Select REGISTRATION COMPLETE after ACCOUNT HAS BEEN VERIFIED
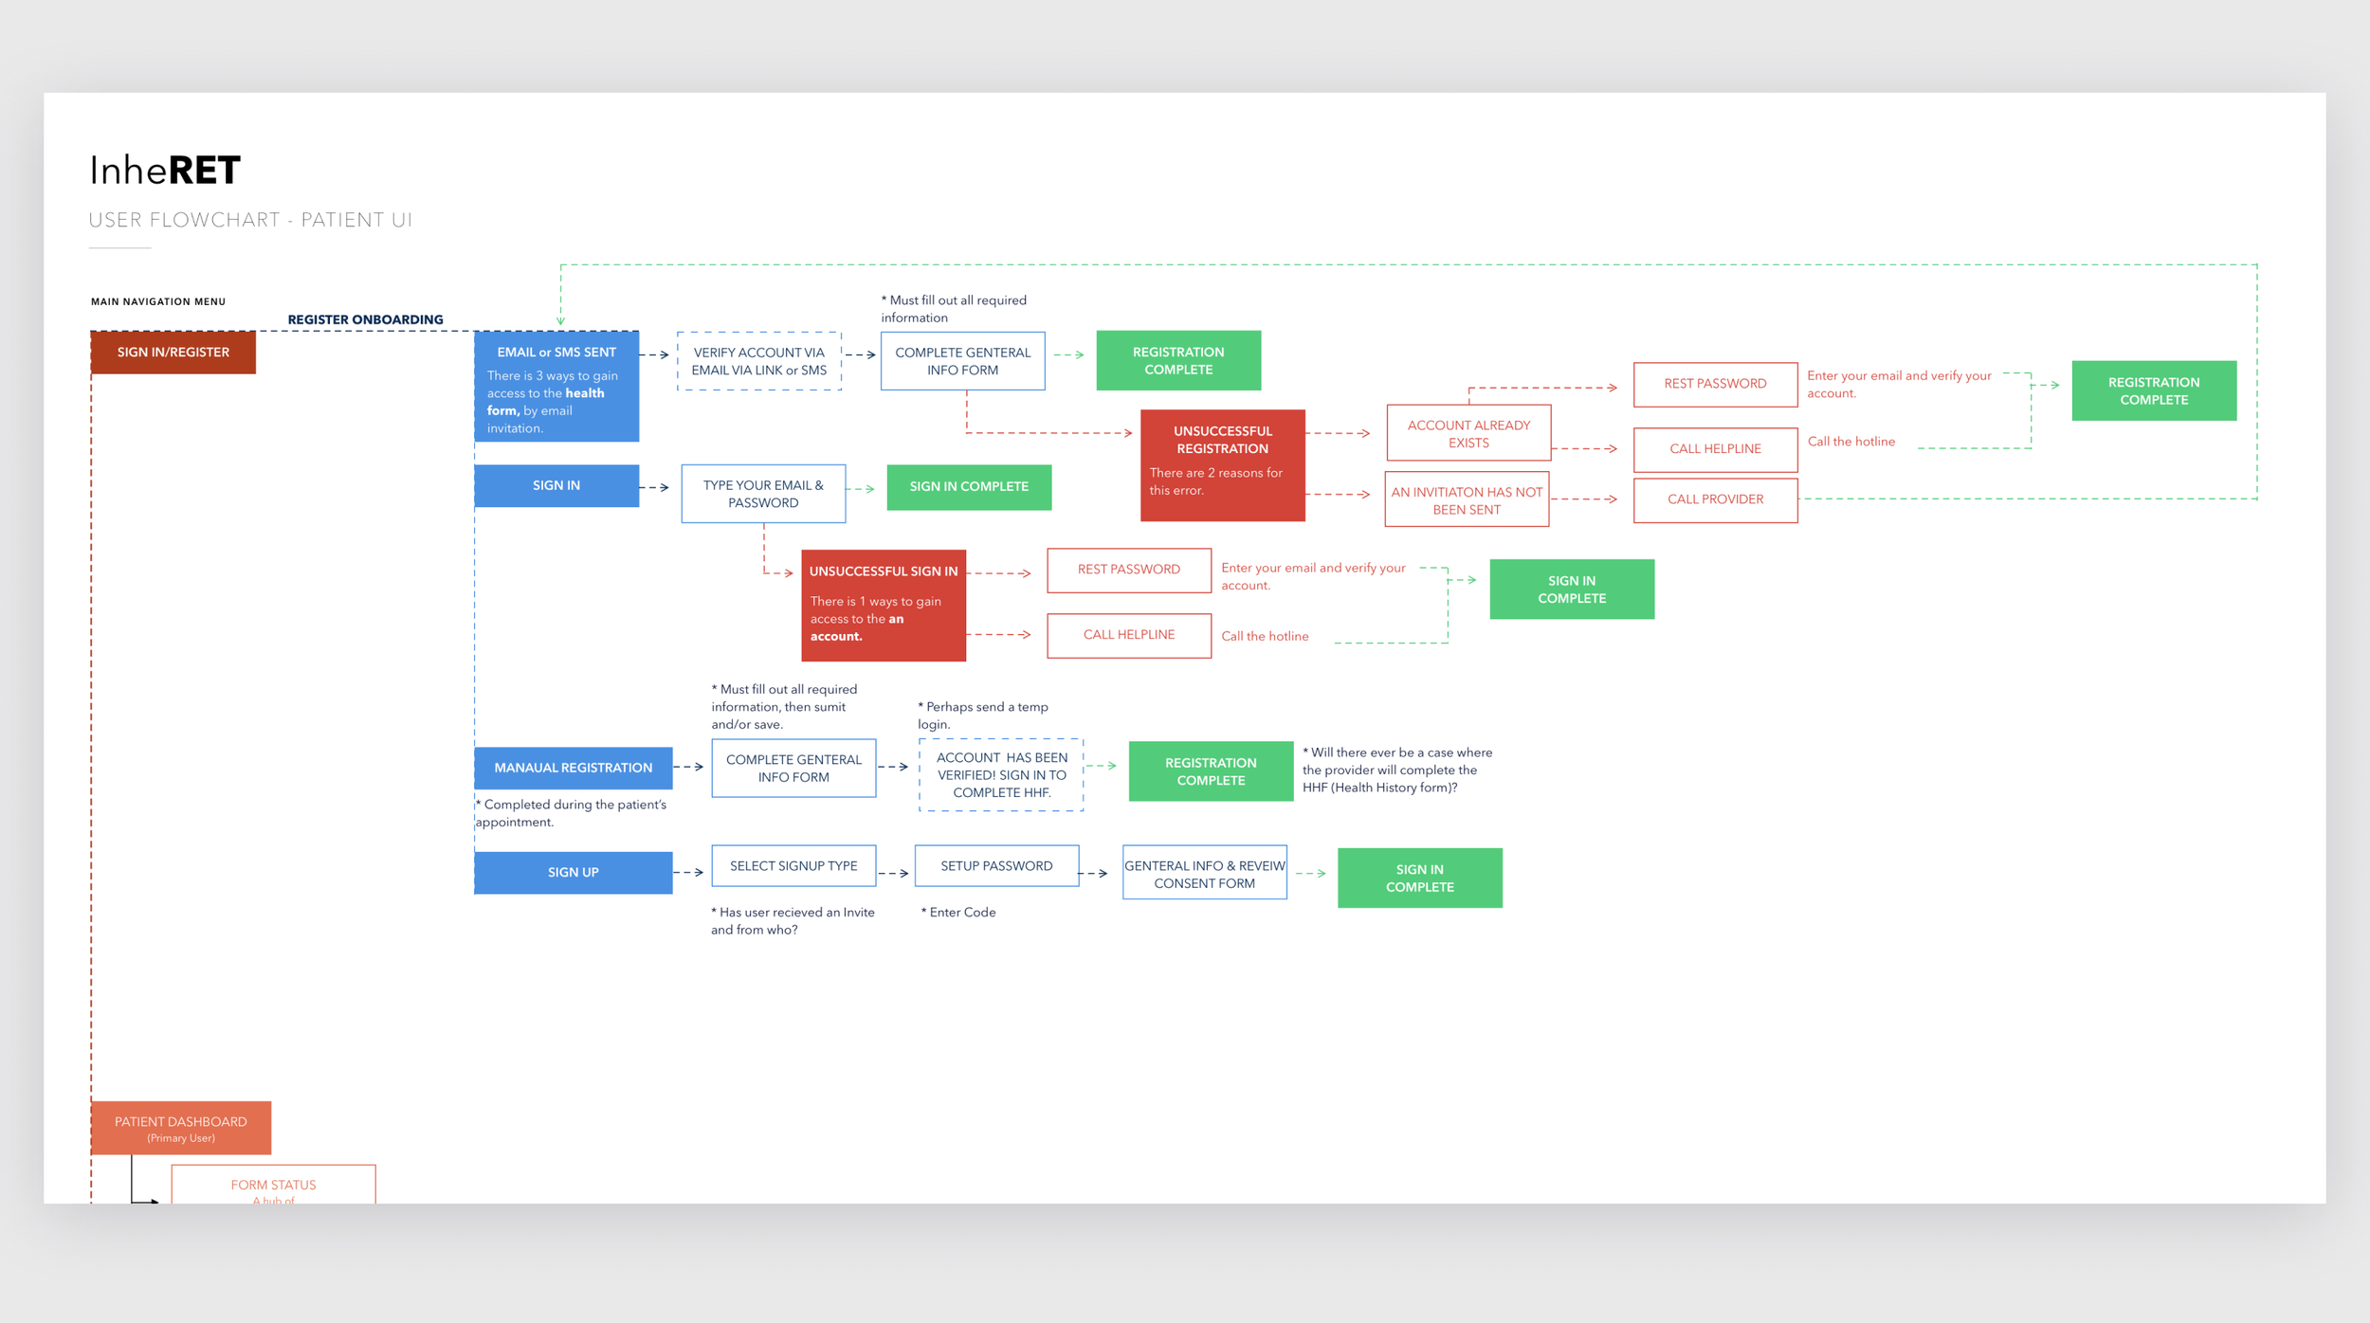 tap(1211, 771)
